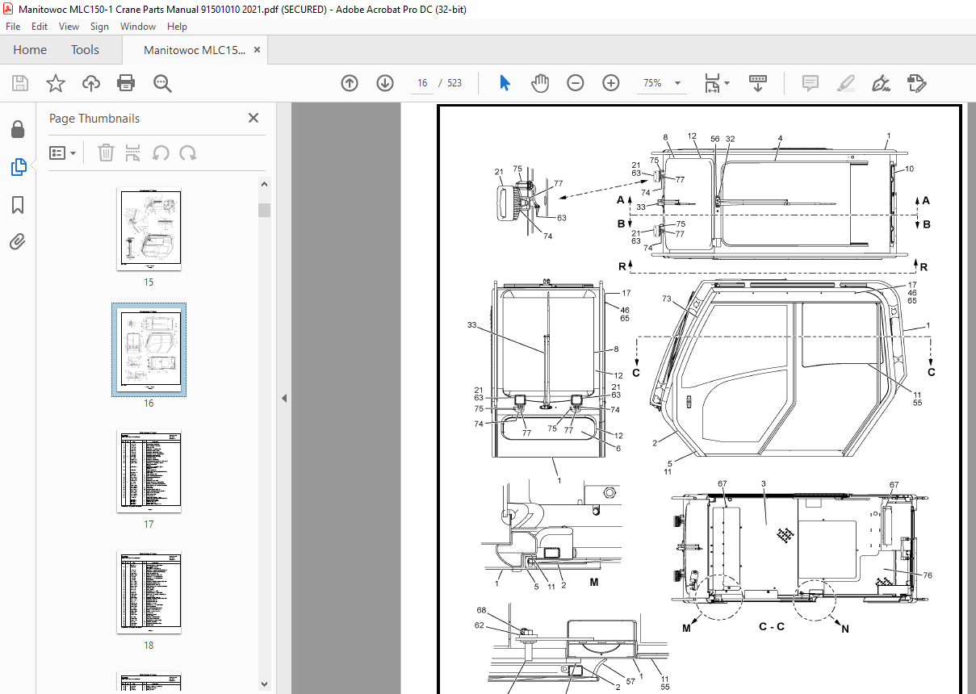Bookmark this file with the star icon
Viewport: 976px width, 694px height.
coord(55,83)
